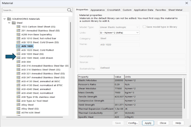Click the Config... button

[133, 123]
